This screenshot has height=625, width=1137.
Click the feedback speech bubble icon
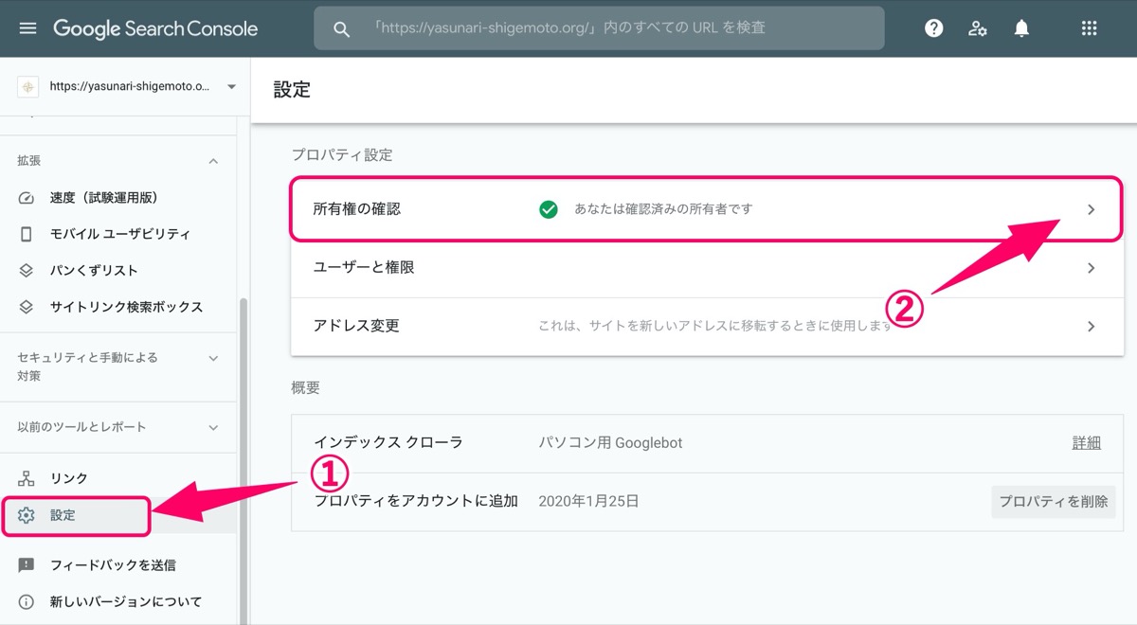click(x=27, y=565)
